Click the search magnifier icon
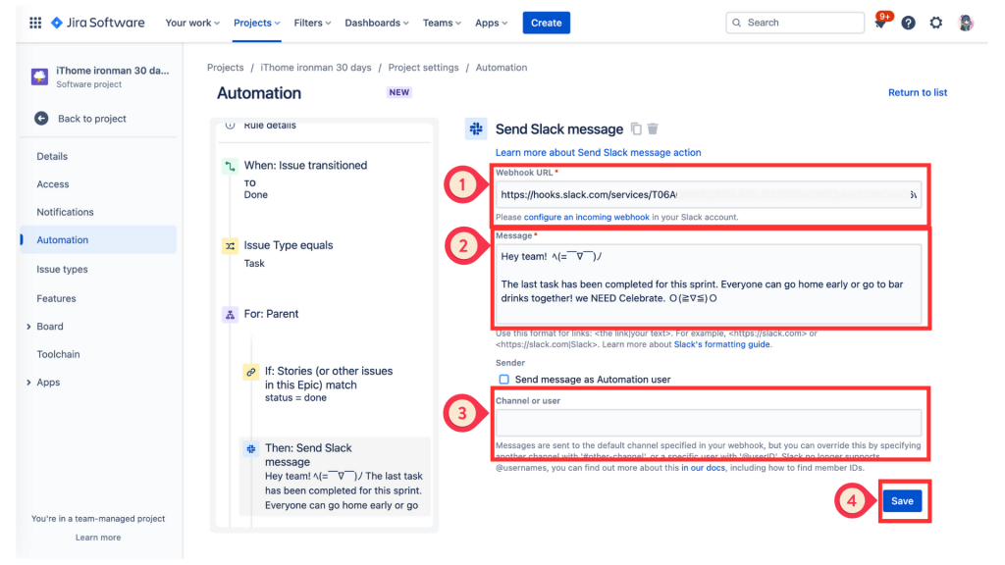Screen dimensions: 1005x565 (x=736, y=23)
